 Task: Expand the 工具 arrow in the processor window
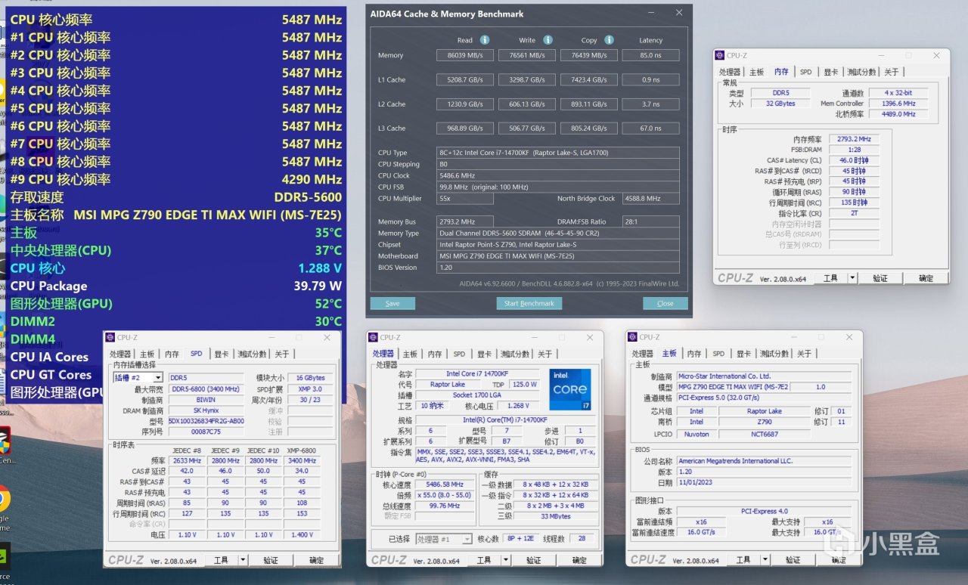506,560
